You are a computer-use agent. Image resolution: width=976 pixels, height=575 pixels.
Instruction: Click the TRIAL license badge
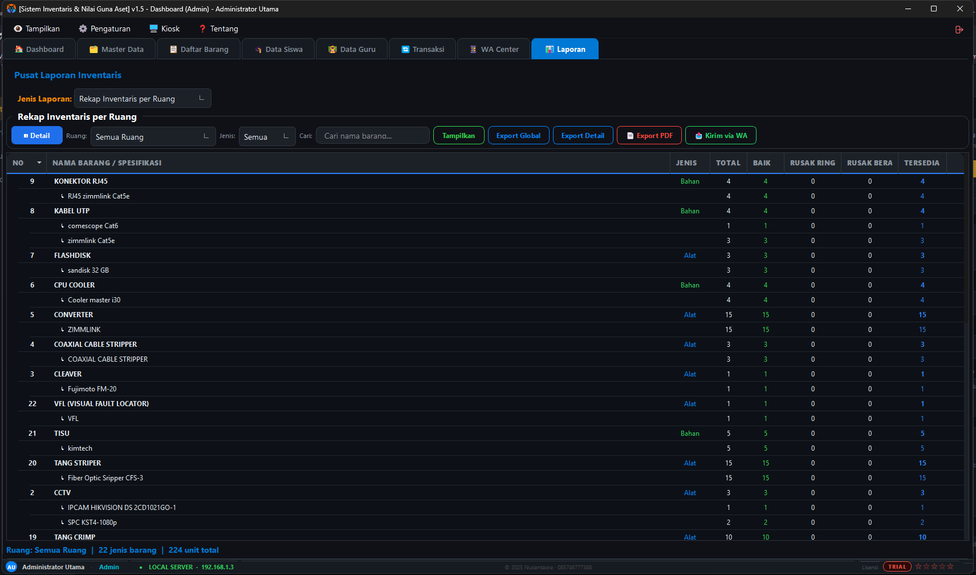tap(897, 566)
